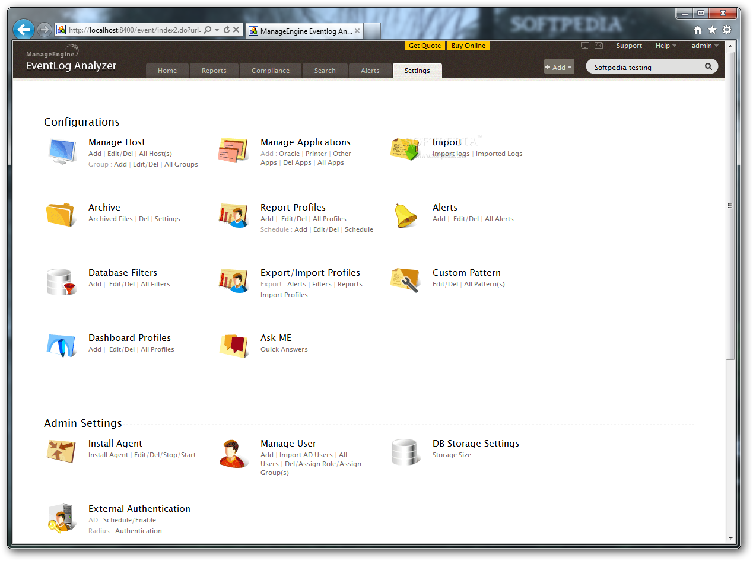Click the browser home icon
The image size is (753, 561).
(698, 30)
